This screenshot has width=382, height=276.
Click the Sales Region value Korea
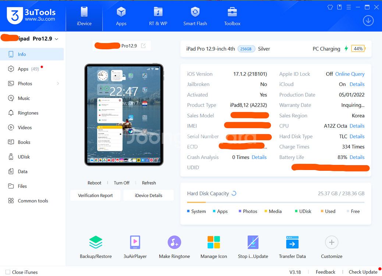point(358,116)
